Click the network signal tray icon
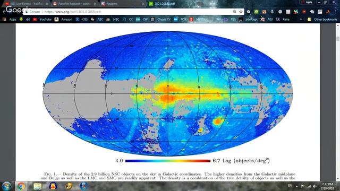Image resolution: width=340 pixels, height=191 pixels. pyautogui.click(x=309, y=186)
